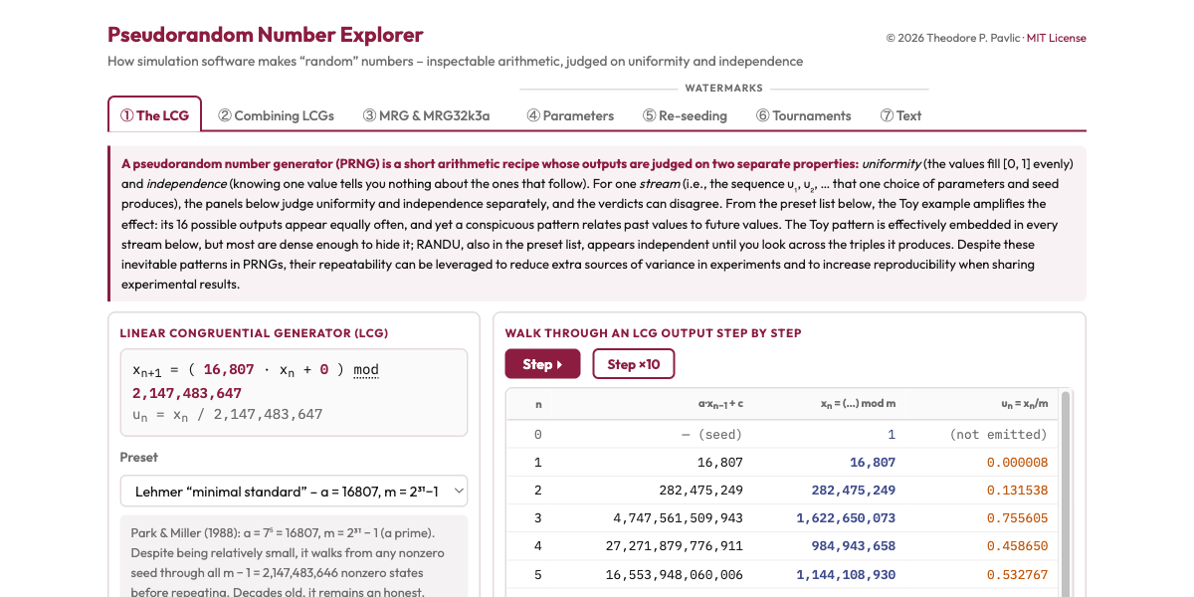Click state value 1,144,108,930
Image resolution: width=1194 pixels, height=597 pixels.
pos(846,574)
